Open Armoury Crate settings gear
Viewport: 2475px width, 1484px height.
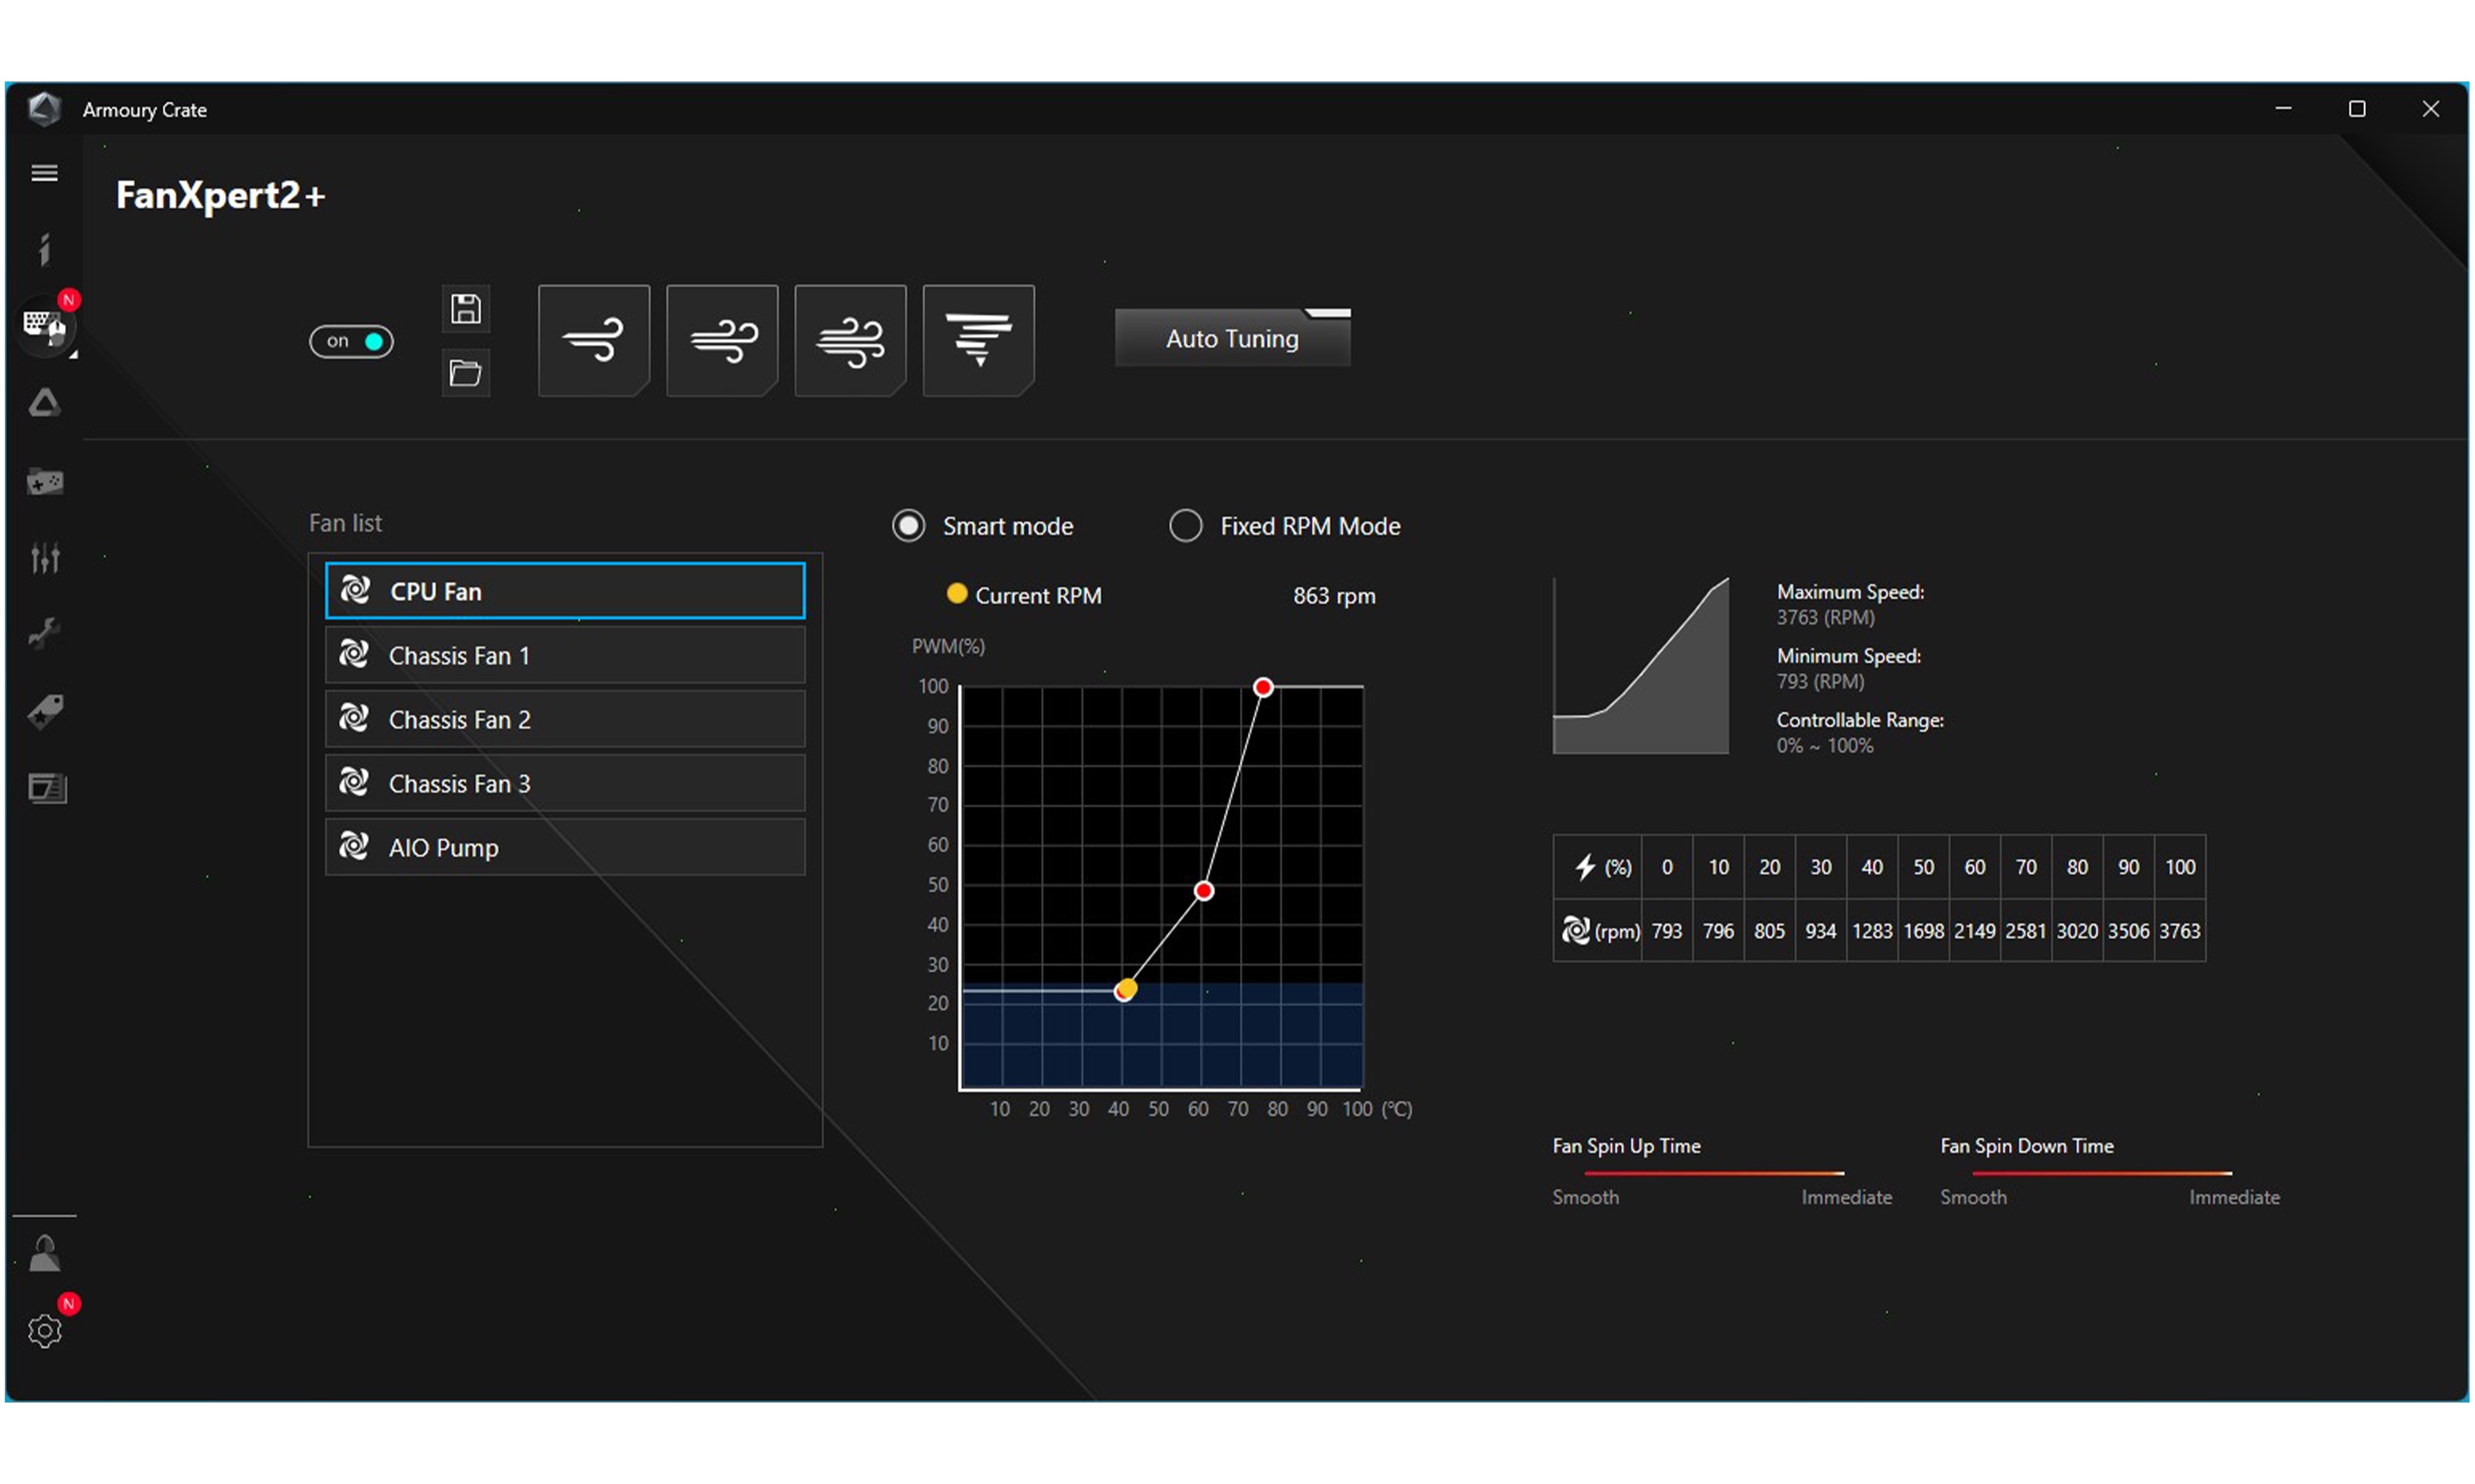(44, 1331)
